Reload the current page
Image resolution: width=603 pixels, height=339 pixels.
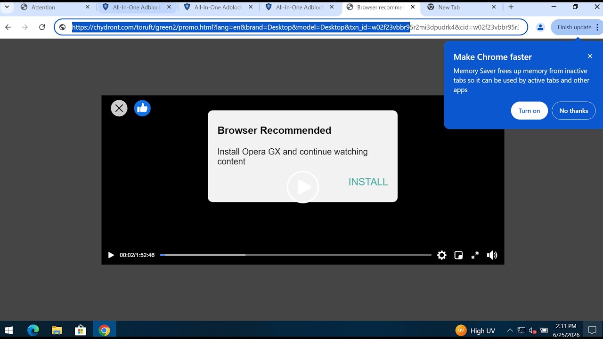pos(42,27)
